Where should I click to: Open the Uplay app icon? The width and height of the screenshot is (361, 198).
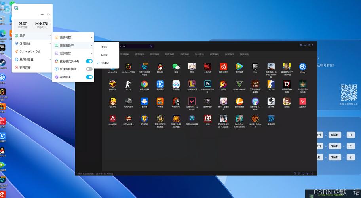click(x=302, y=67)
